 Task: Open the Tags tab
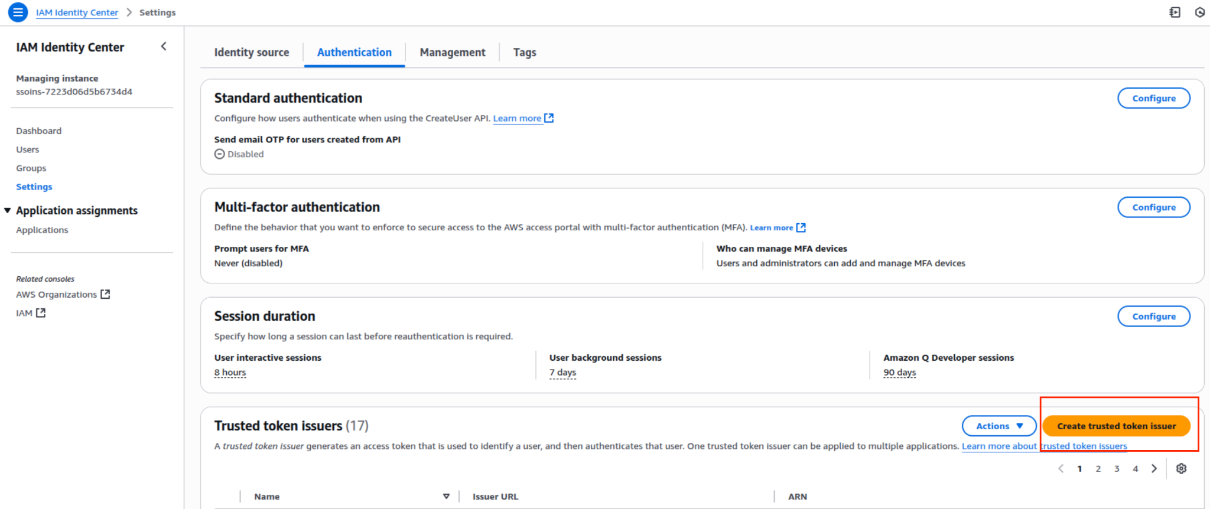(524, 53)
